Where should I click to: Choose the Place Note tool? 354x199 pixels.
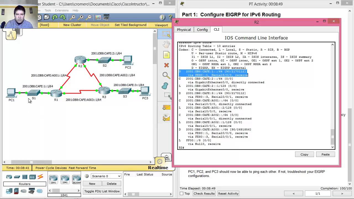pos(166,55)
